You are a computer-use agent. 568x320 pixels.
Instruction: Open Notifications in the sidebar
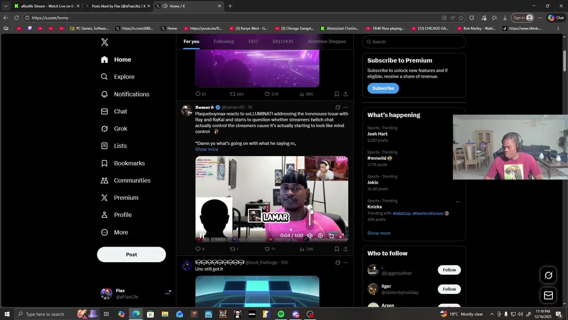tap(125, 94)
